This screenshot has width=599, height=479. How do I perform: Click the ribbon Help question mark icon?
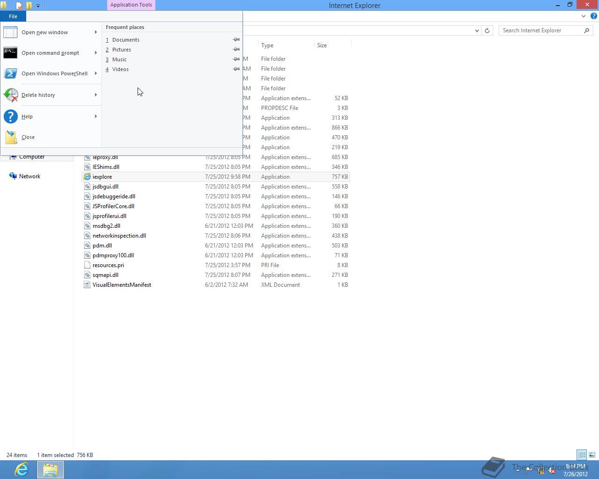click(x=593, y=16)
